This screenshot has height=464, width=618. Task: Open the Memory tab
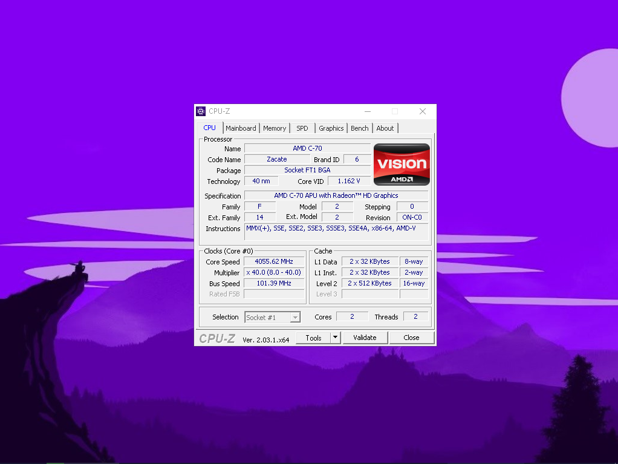(x=275, y=128)
